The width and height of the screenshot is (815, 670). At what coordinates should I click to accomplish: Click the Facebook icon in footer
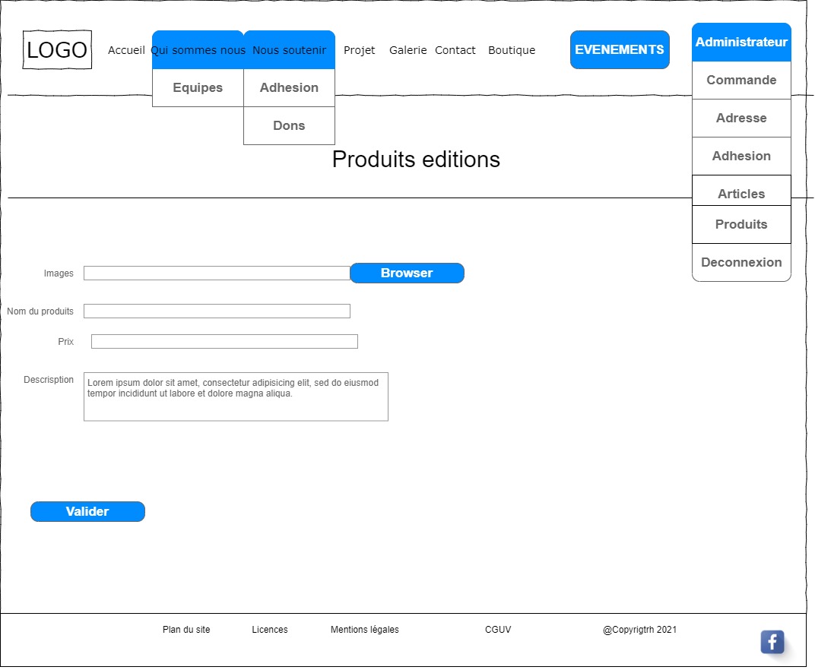click(x=772, y=642)
